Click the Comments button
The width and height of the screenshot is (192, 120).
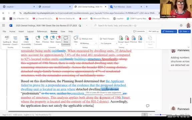(x=139, y=31)
